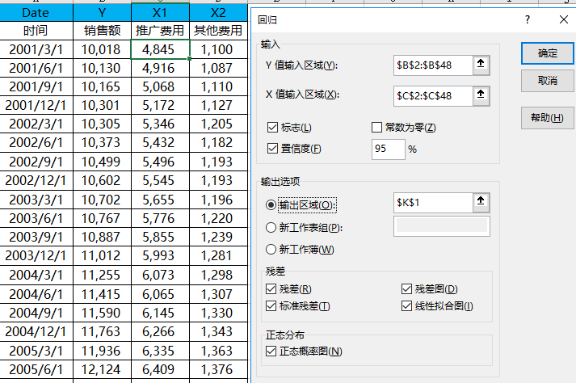Viewport: 576px width, 383px height.
Task: Click the range selector icon beside $K$1 output field
Action: [x=481, y=202]
